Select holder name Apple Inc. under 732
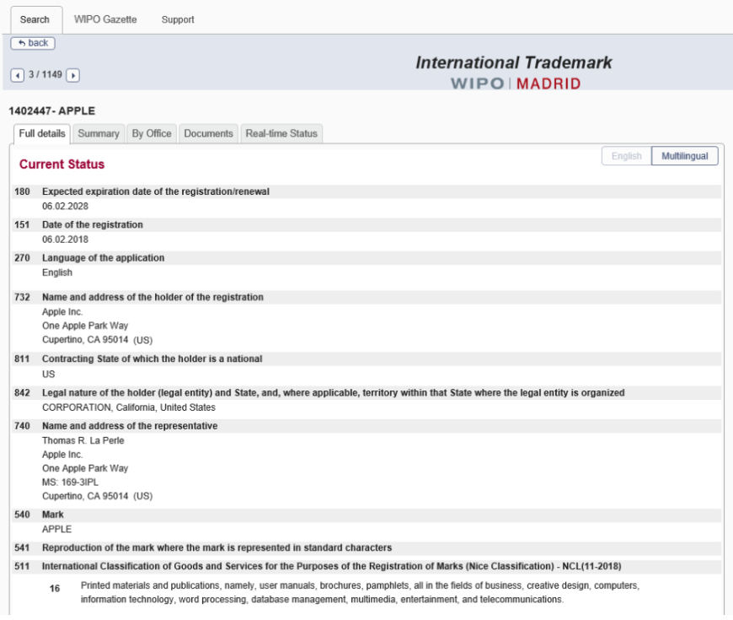Viewport: 733px width, 620px height. [x=62, y=311]
